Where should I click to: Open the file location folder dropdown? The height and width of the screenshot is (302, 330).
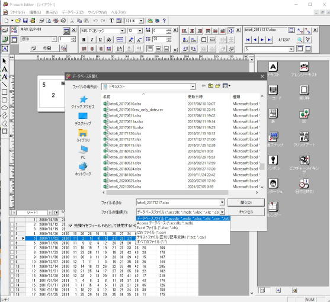tap(193, 86)
